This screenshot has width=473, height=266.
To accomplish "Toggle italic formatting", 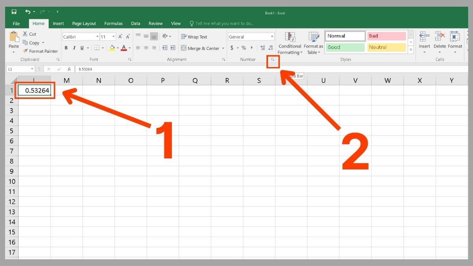I will (74, 48).
